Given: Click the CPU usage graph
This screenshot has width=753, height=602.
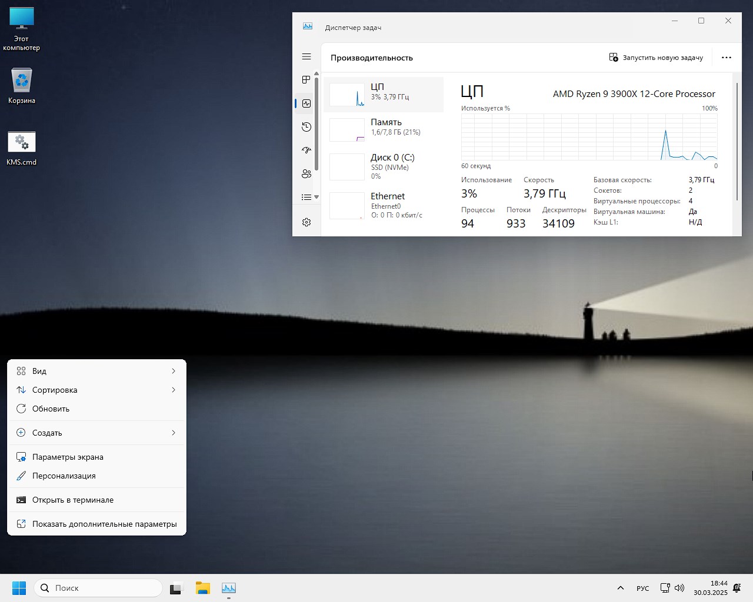Looking at the screenshot, I should pyautogui.click(x=589, y=137).
